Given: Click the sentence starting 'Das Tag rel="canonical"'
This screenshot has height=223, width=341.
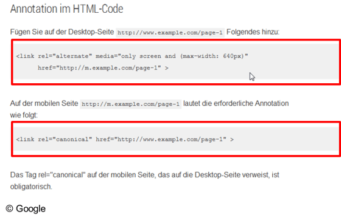Looking at the screenshot, I should [x=145, y=180].
